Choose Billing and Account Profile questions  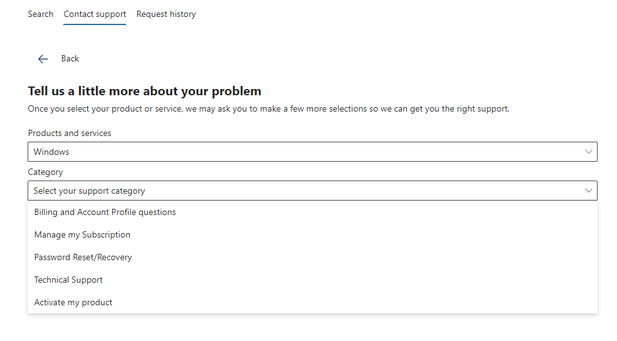pos(312,212)
